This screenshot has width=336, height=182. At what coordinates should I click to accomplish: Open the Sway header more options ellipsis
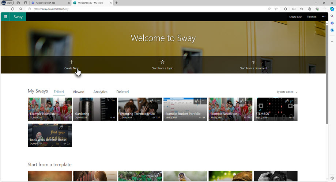[x=324, y=17]
